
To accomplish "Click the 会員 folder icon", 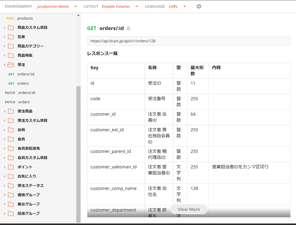I will pos(11,139).
